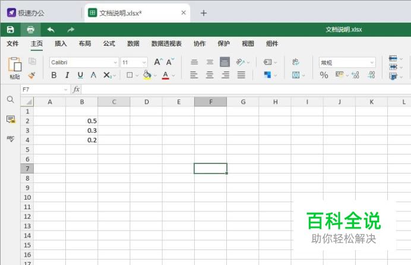Apply red font color
Screen dimensions: 411x265
[165, 75]
